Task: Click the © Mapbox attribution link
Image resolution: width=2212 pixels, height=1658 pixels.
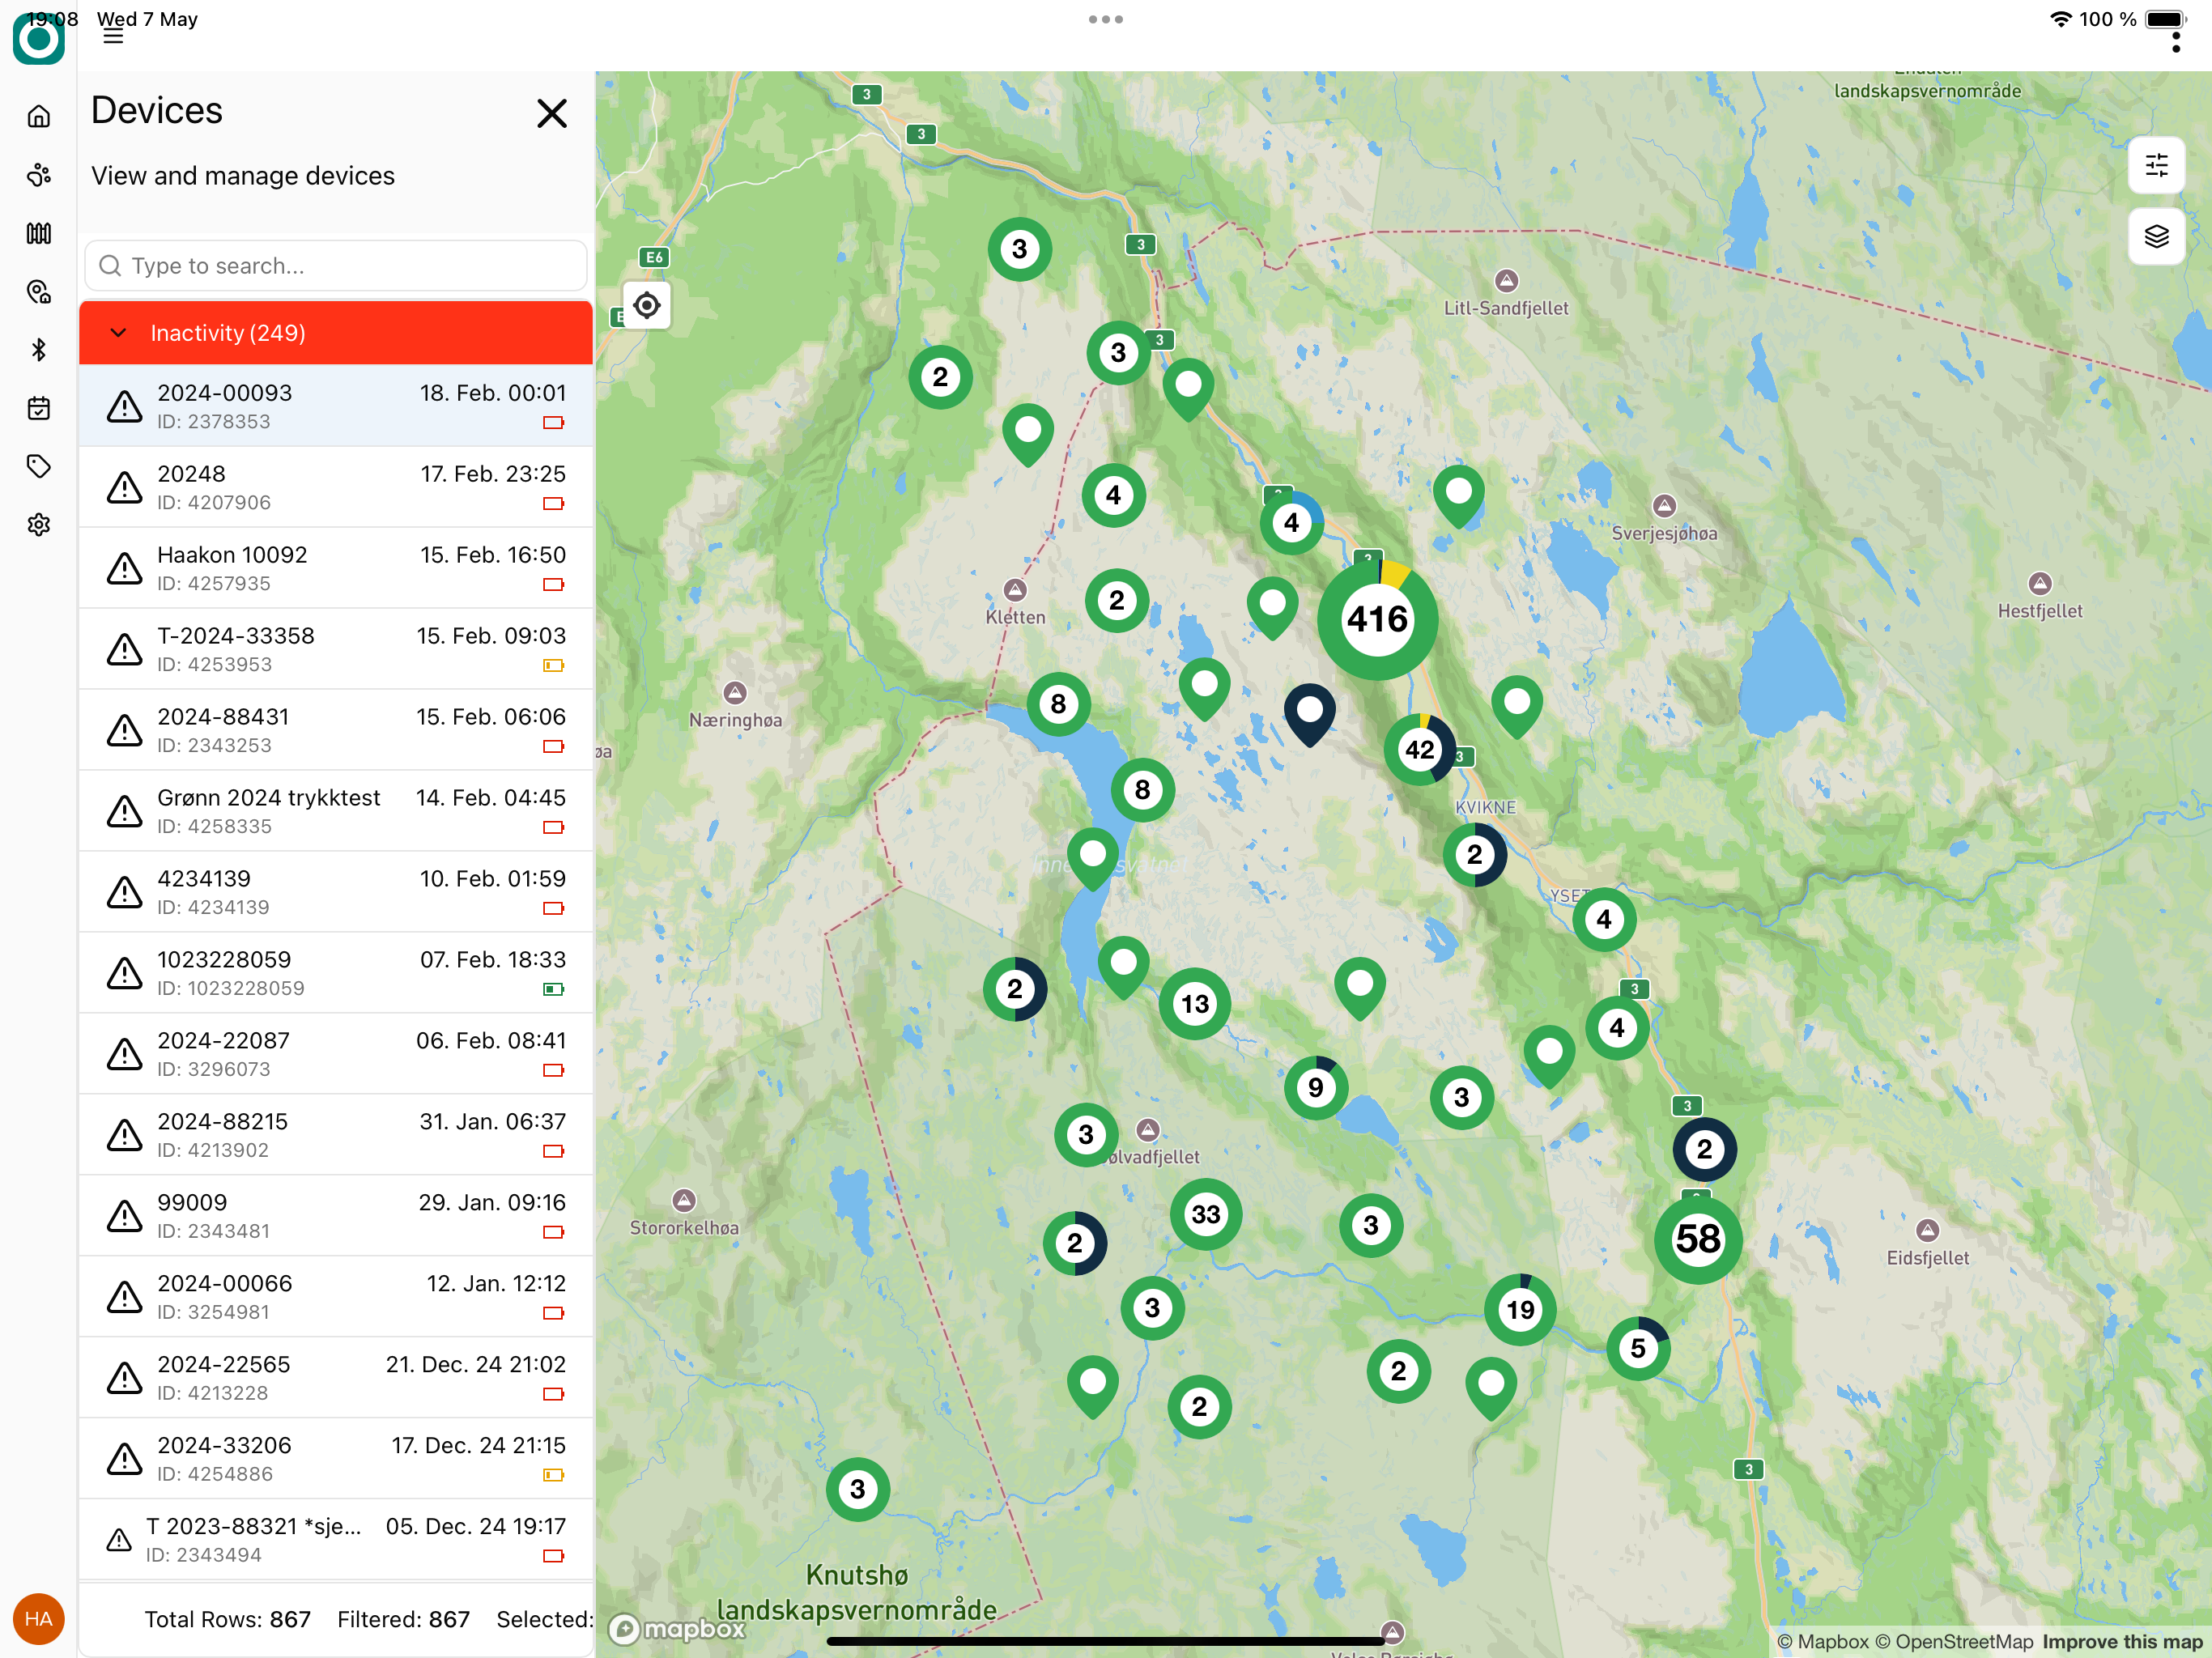Action: (1823, 1641)
